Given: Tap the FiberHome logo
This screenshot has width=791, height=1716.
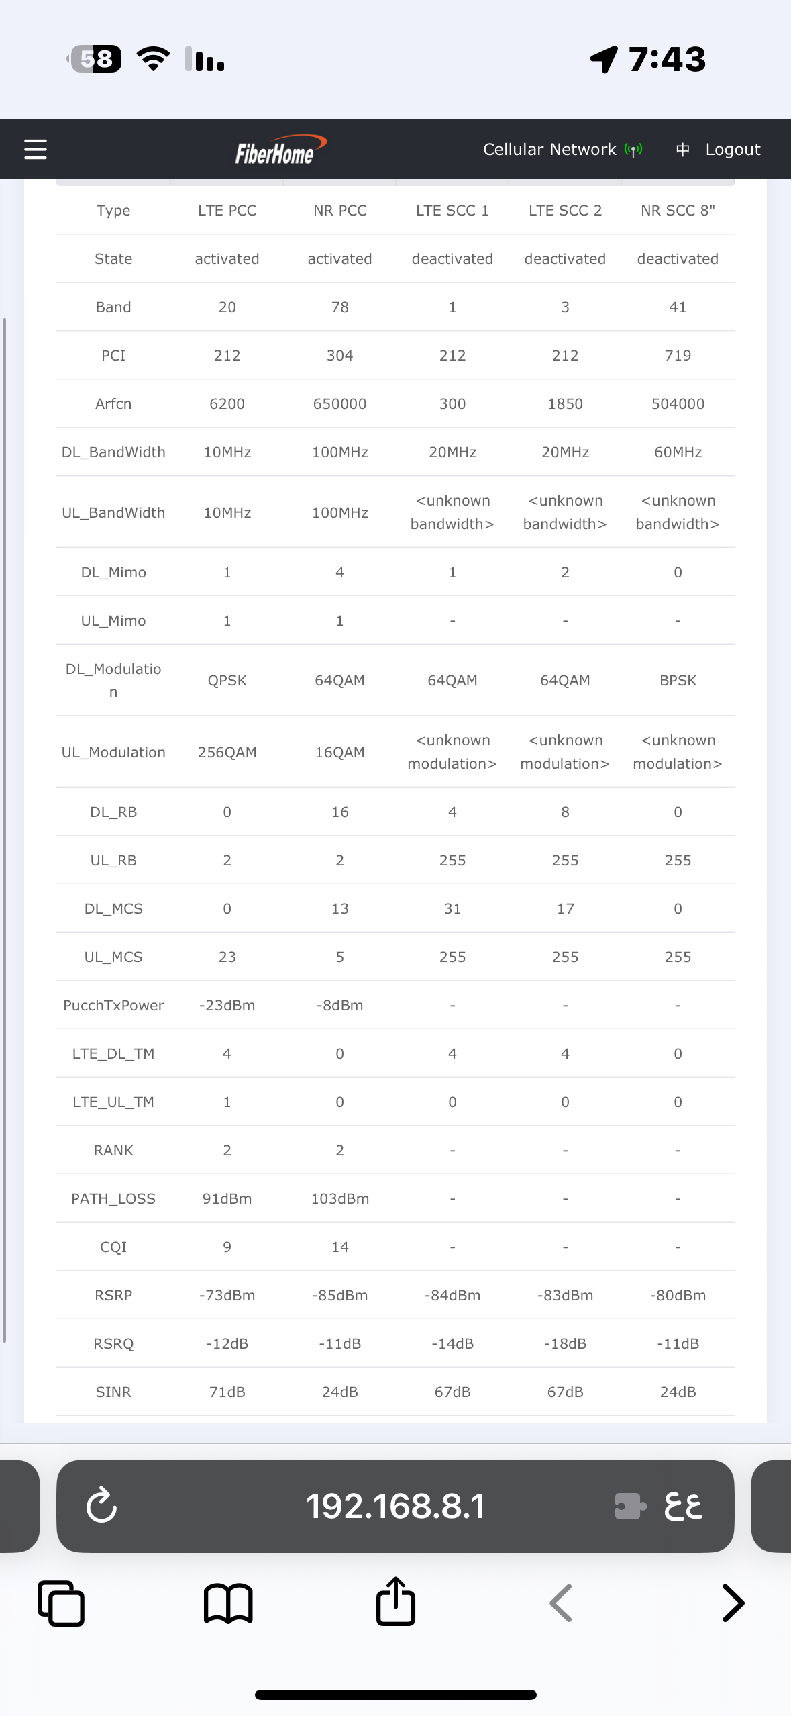Looking at the screenshot, I should [280, 150].
